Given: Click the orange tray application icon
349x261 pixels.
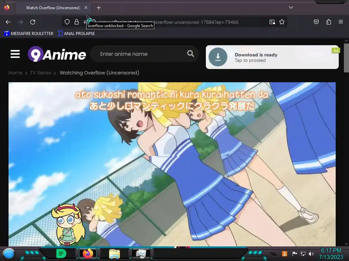Looking at the screenshot, I should [284, 254].
